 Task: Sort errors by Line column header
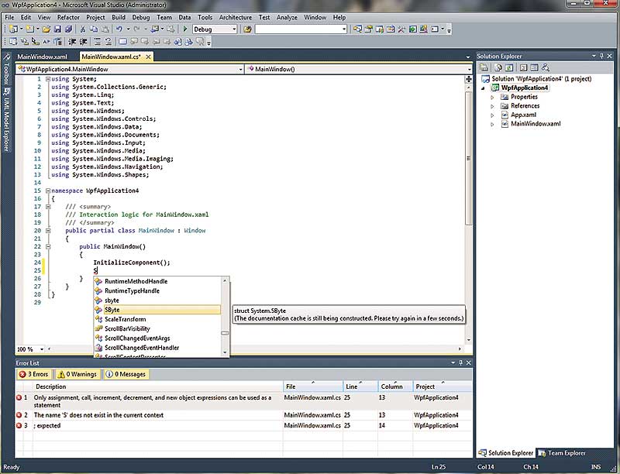point(360,386)
